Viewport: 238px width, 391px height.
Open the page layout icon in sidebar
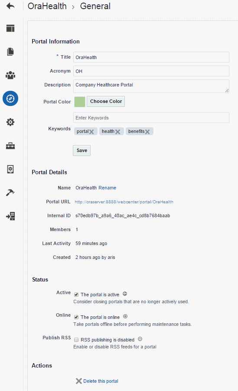pyautogui.click(x=10, y=28)
